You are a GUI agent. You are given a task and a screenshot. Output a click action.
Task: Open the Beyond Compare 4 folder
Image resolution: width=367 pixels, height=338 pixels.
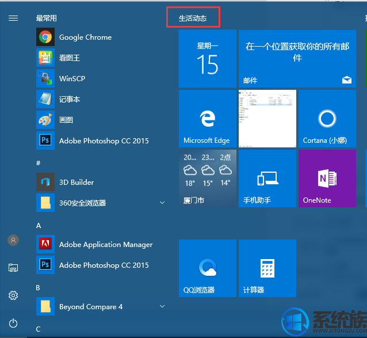tap(101, 306)
